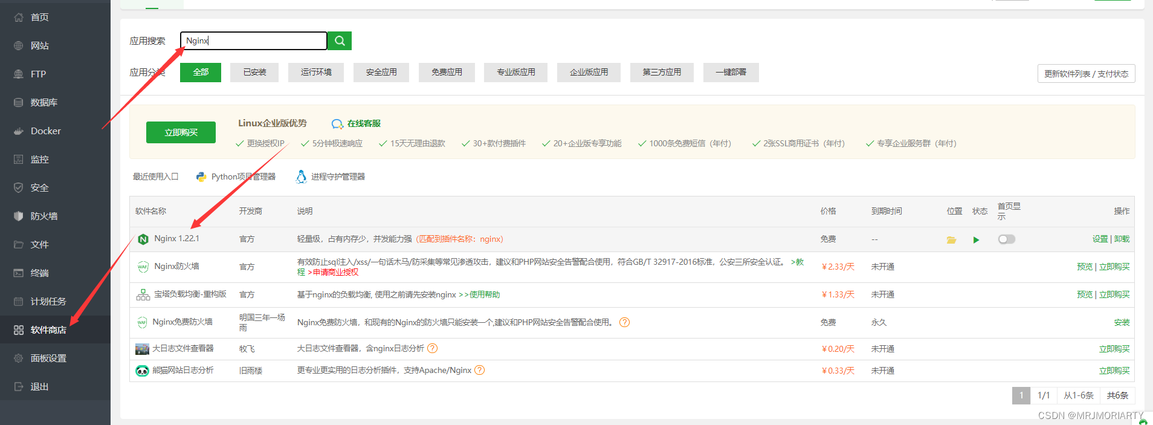Click the Python项目管理器 python icon
Image resolution: width=1153 pixels, height=425 pixels.
[x=201, y=177]
